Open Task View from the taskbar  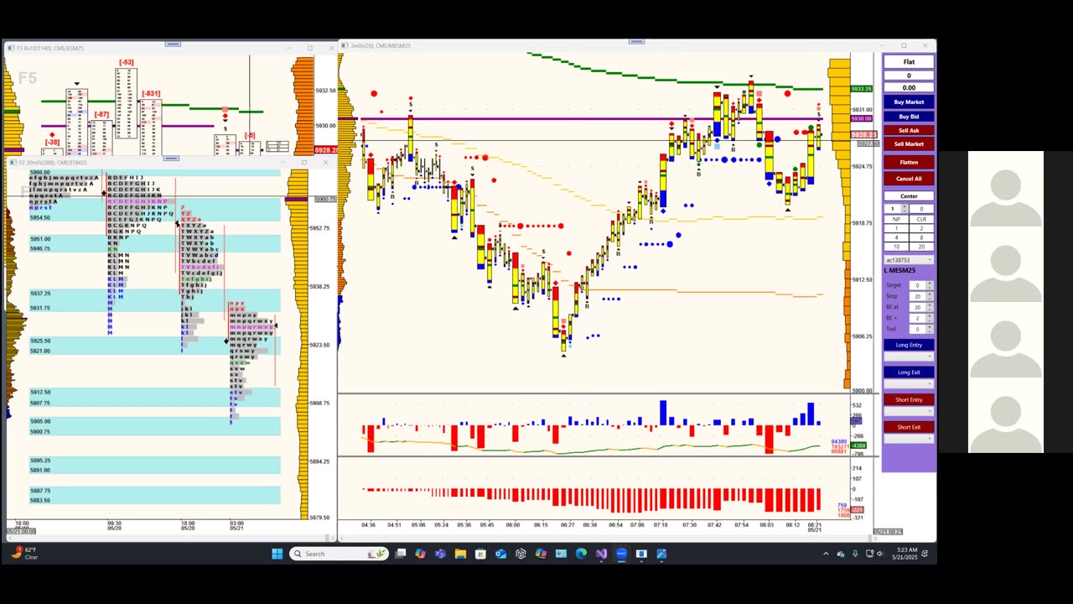coord(401,554)
